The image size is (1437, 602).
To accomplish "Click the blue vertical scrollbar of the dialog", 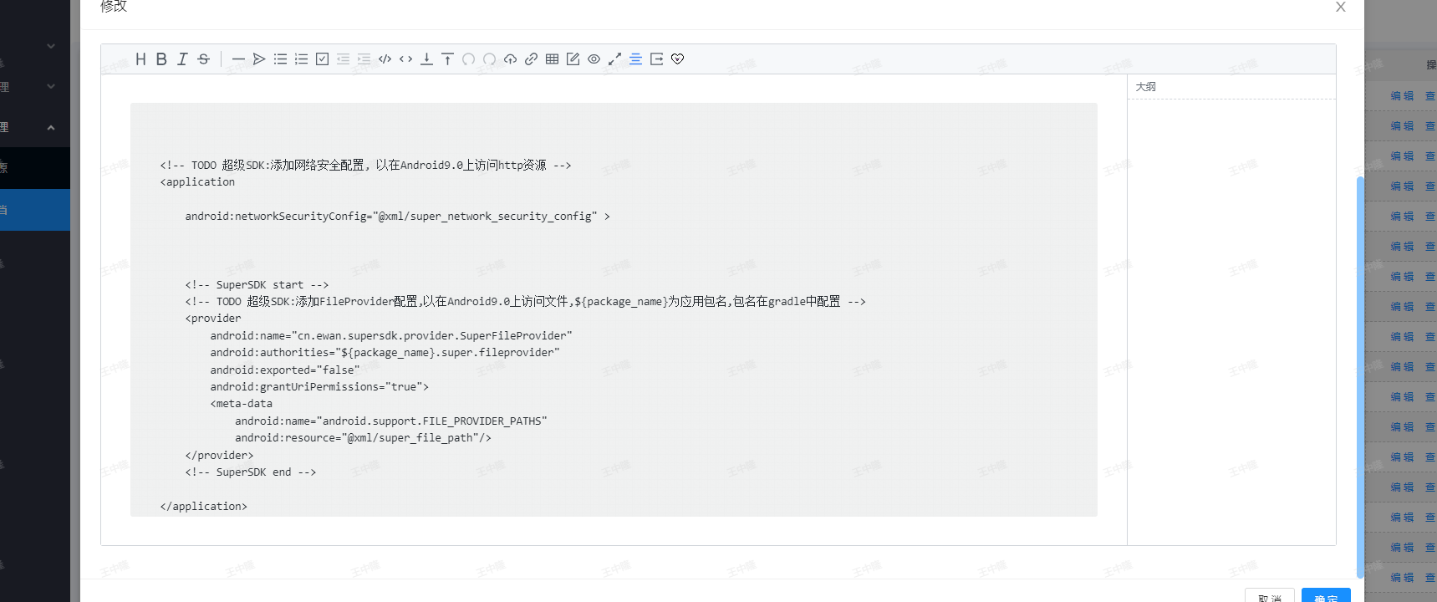I will tap(1359, 376).
